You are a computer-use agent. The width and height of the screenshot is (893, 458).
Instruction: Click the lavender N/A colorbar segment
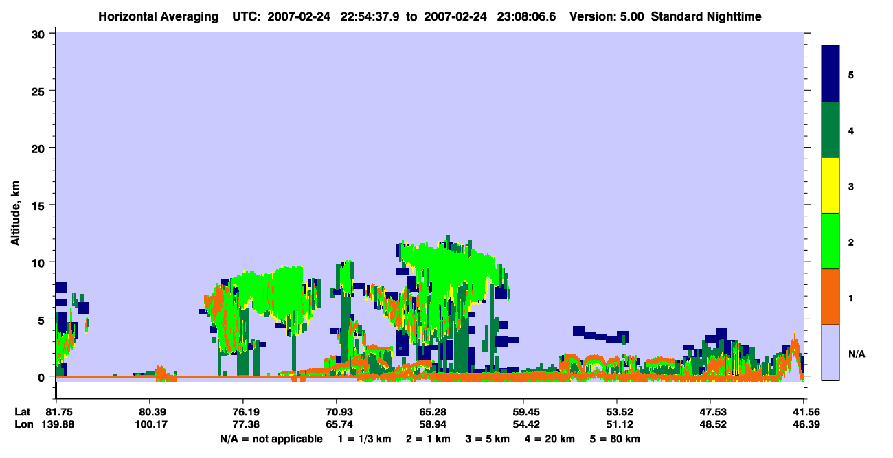[x=830, y=352]
